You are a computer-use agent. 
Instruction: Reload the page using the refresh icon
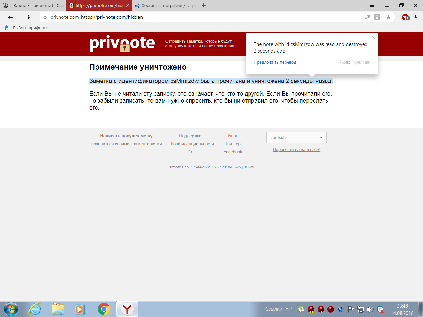point(45,17)
